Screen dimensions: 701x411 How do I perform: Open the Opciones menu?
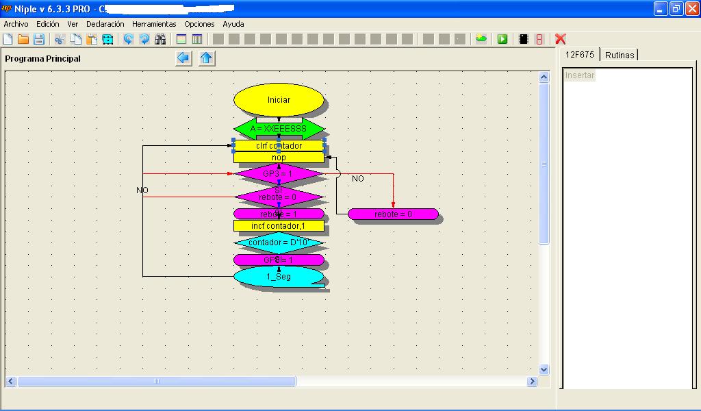click(x=199, y=24)
